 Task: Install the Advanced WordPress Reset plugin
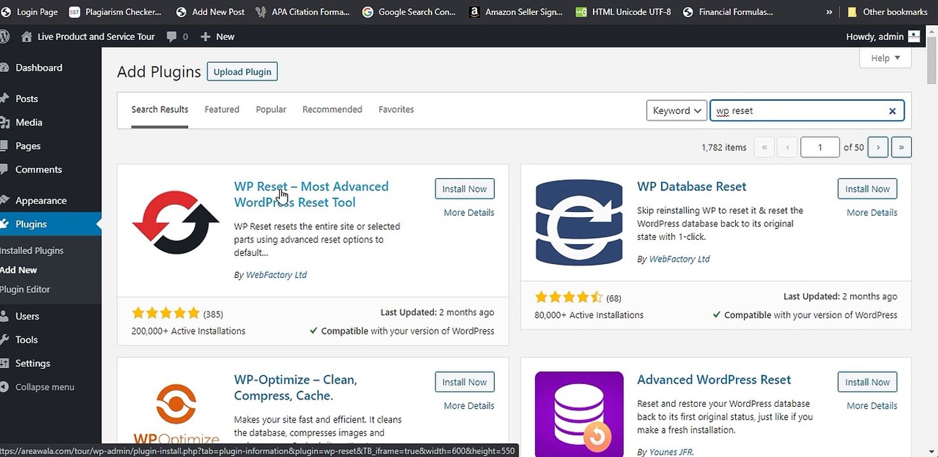867,382
